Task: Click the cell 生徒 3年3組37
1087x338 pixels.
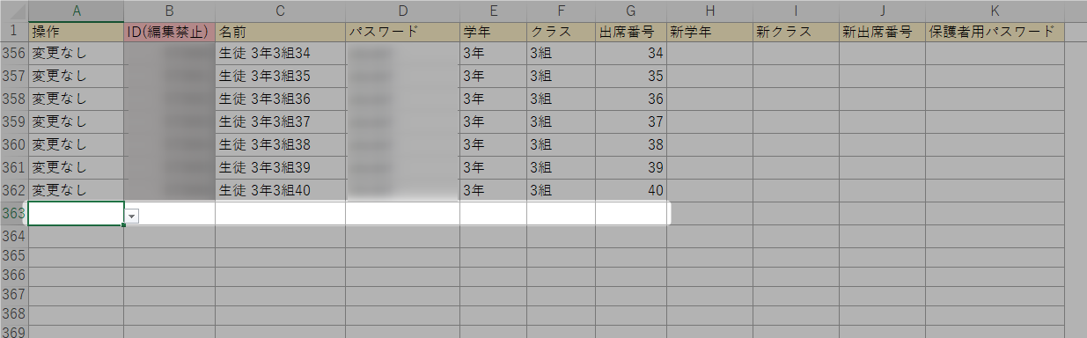Action: [x=280, y=121]
